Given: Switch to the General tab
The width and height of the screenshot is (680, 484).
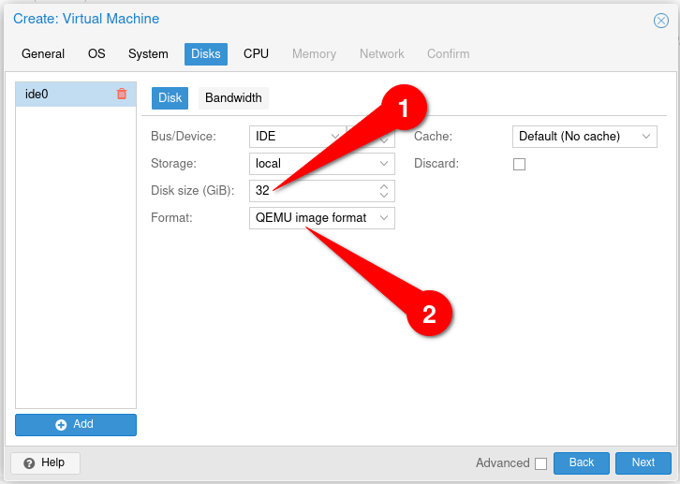Looking at the screenshot, I should [x=43, y=54].
